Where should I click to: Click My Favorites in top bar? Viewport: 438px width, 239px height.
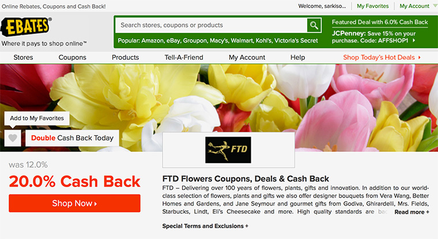373,6
